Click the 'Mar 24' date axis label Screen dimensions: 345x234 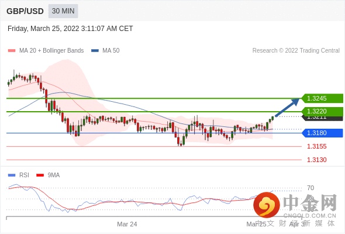coord(127,224)
